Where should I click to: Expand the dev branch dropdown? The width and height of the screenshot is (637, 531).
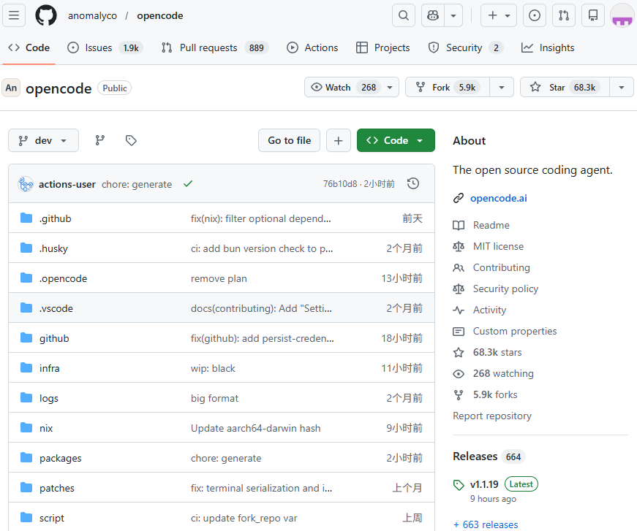click(43, 140)
